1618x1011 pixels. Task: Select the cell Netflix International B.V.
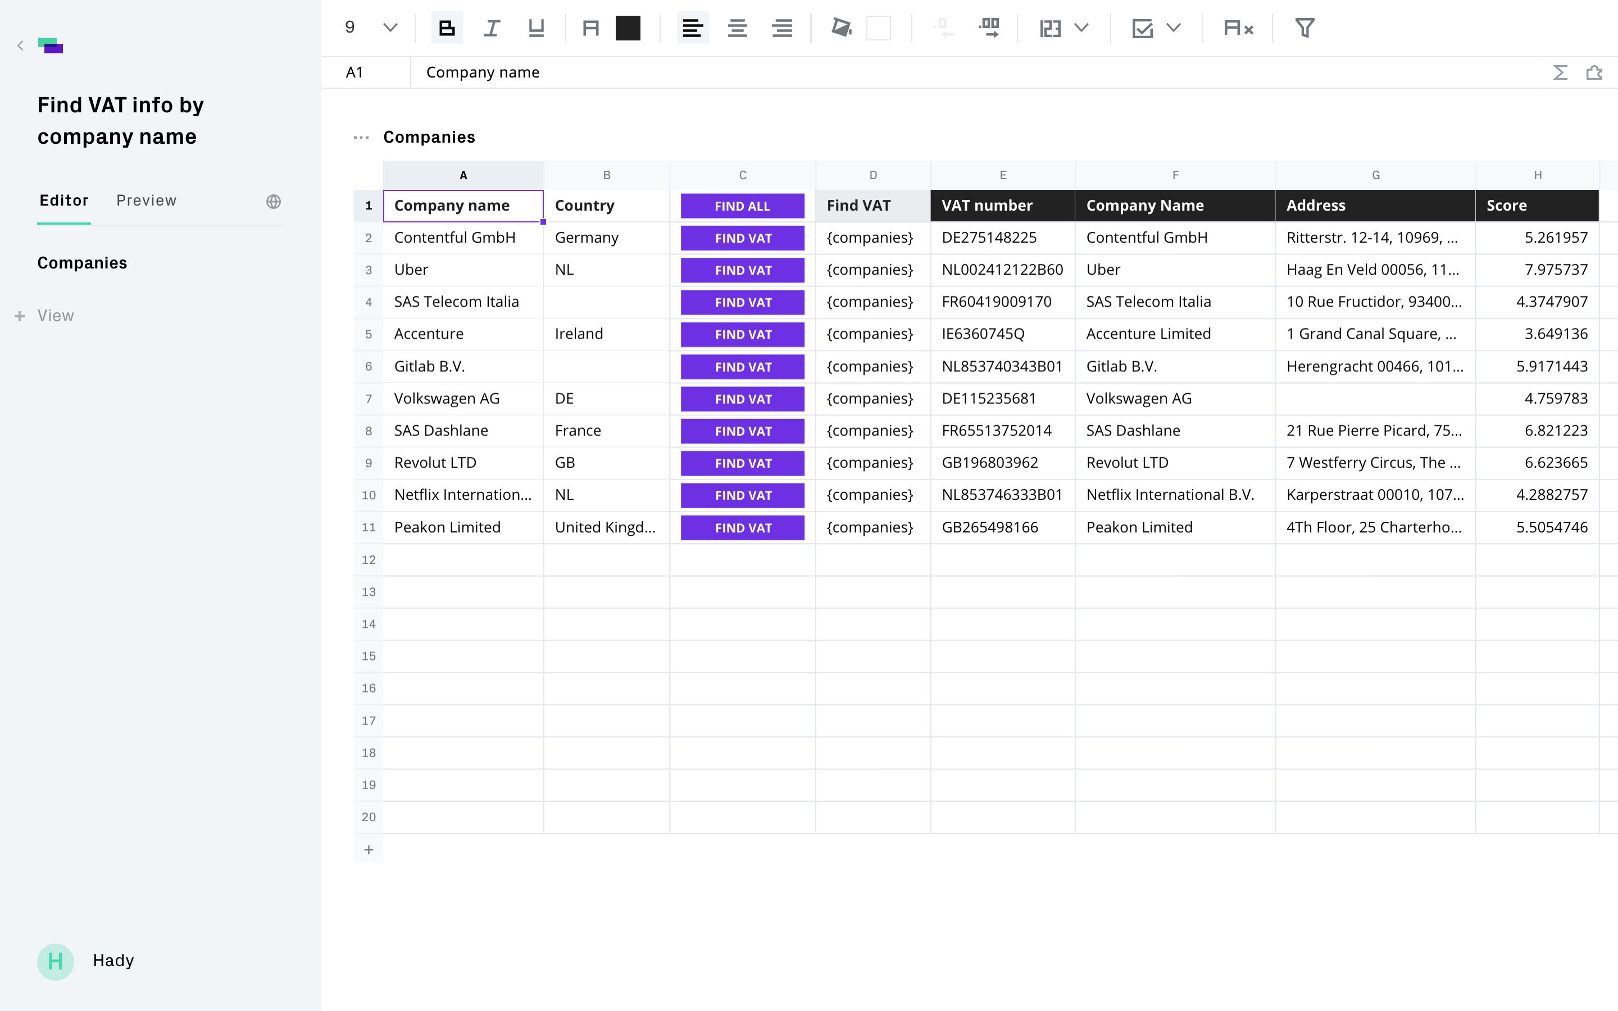point(1175,495)
